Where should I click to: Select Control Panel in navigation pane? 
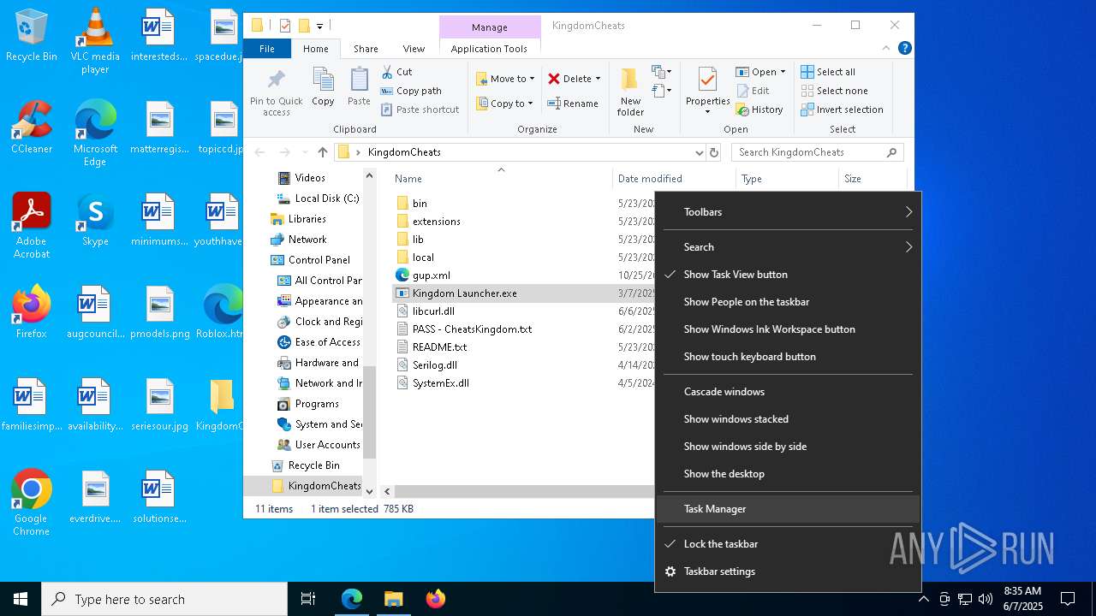click(x=319, y=260)
